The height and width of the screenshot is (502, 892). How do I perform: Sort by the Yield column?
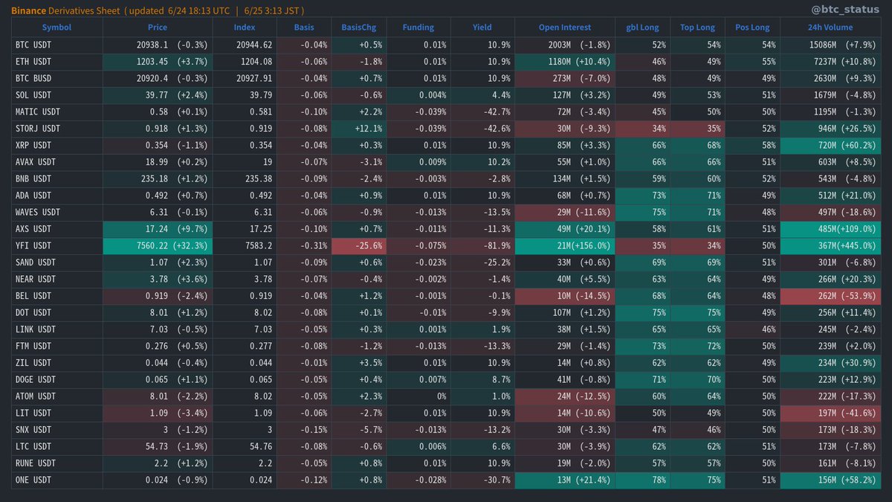[x=482, y=28]
